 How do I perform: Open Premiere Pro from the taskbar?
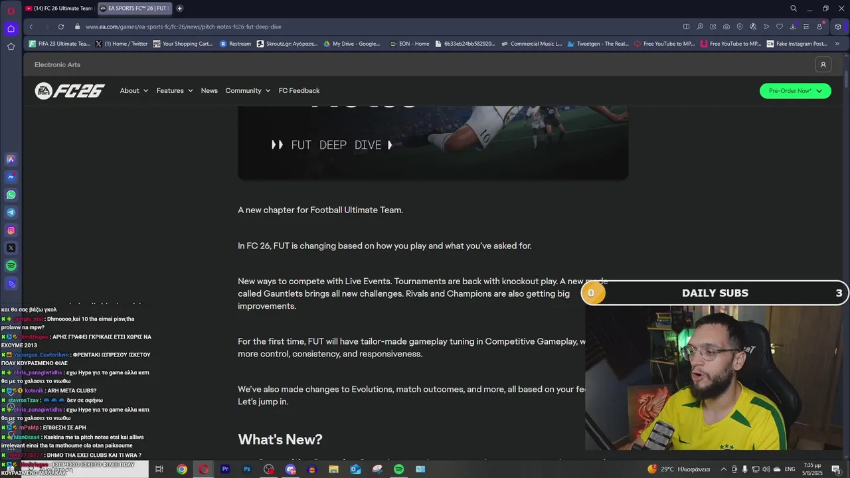point(225,469)
